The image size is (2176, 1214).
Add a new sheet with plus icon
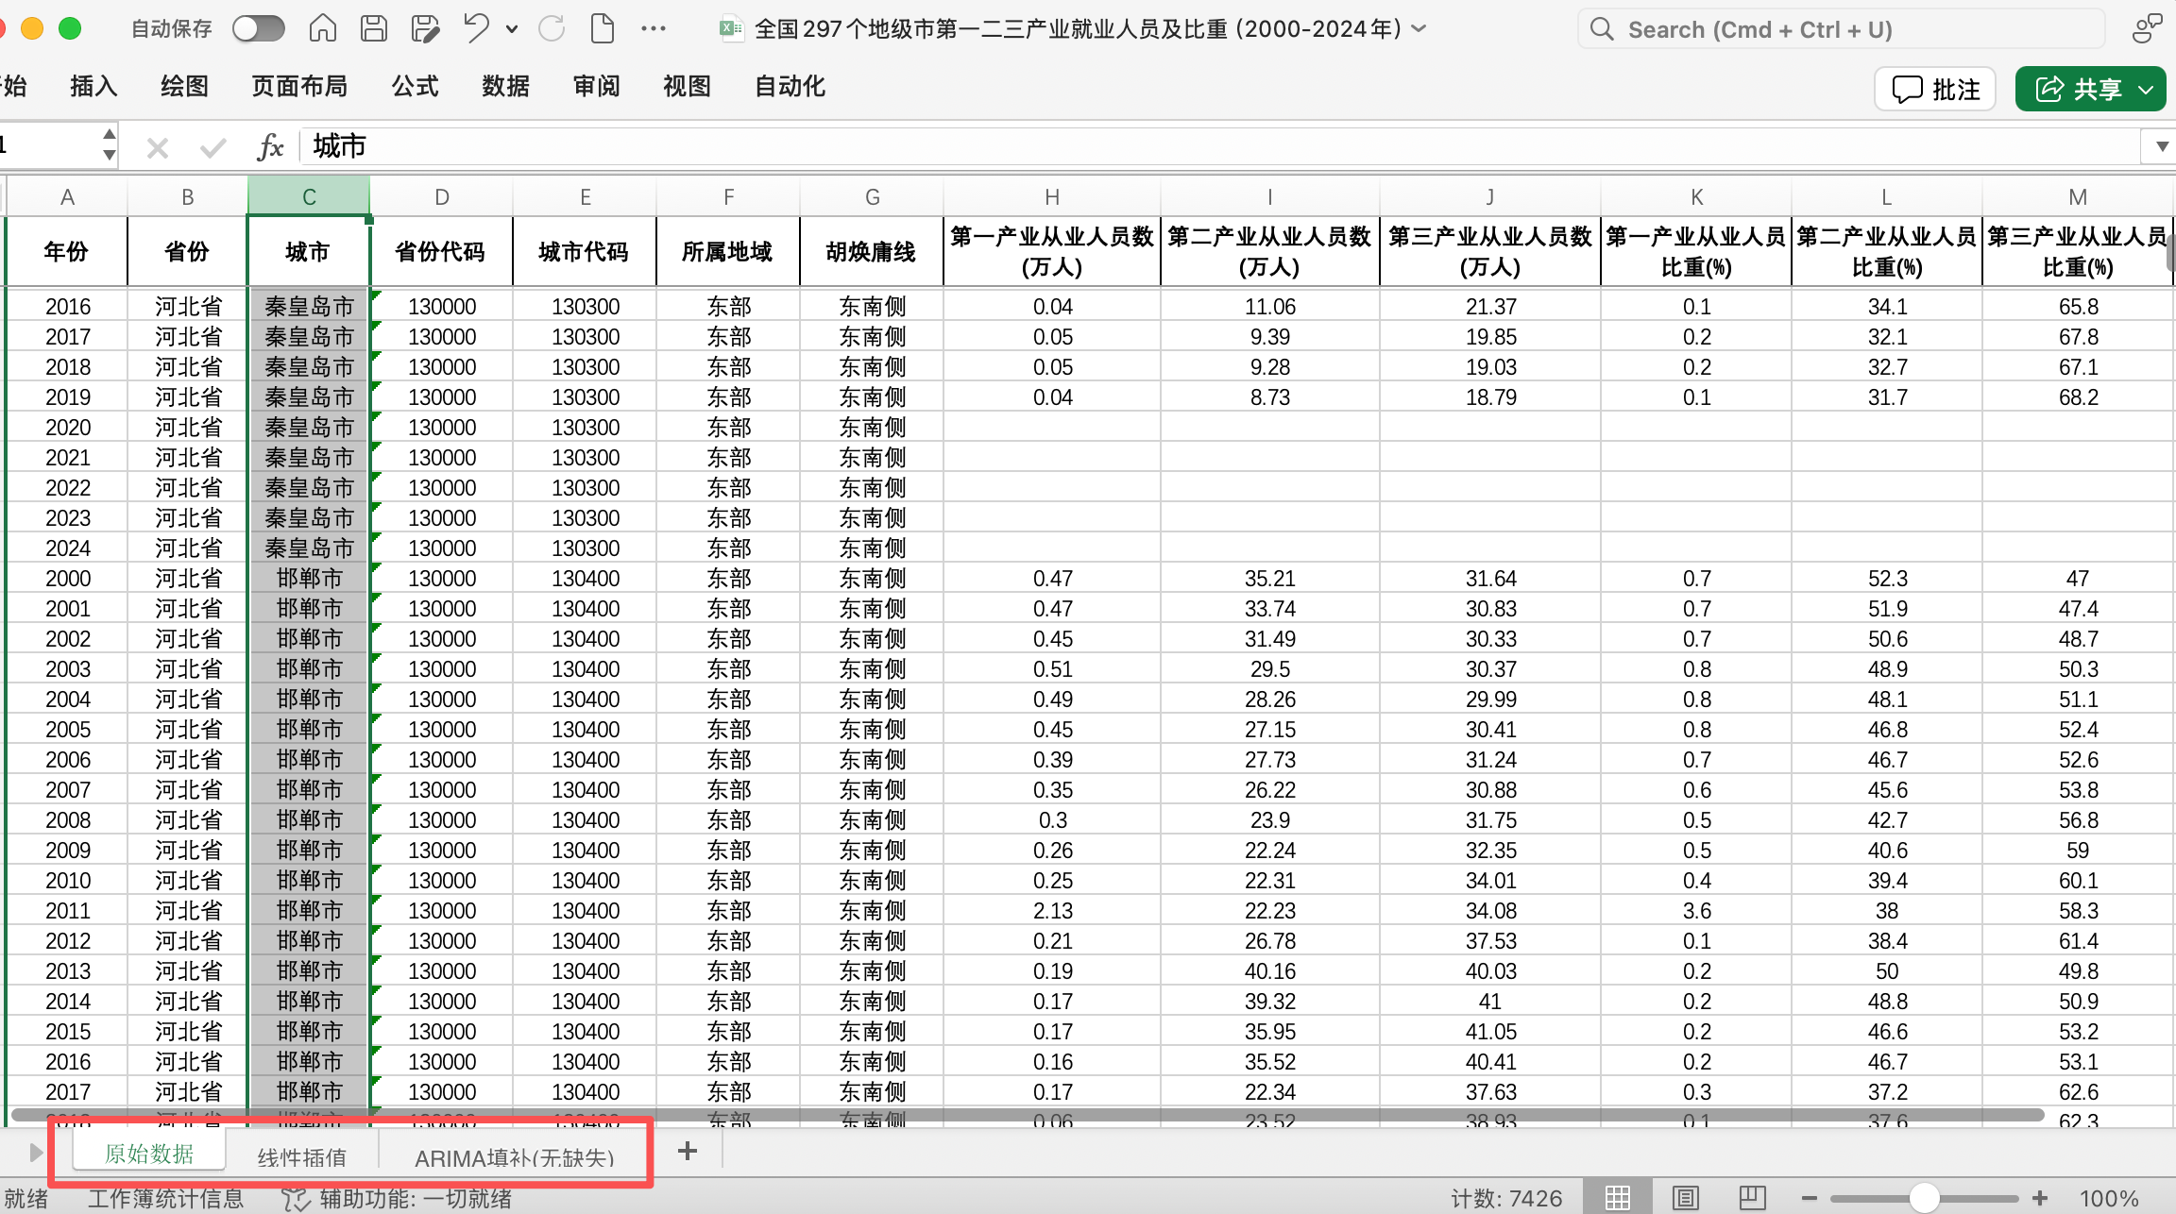[x=688, y=1151]
